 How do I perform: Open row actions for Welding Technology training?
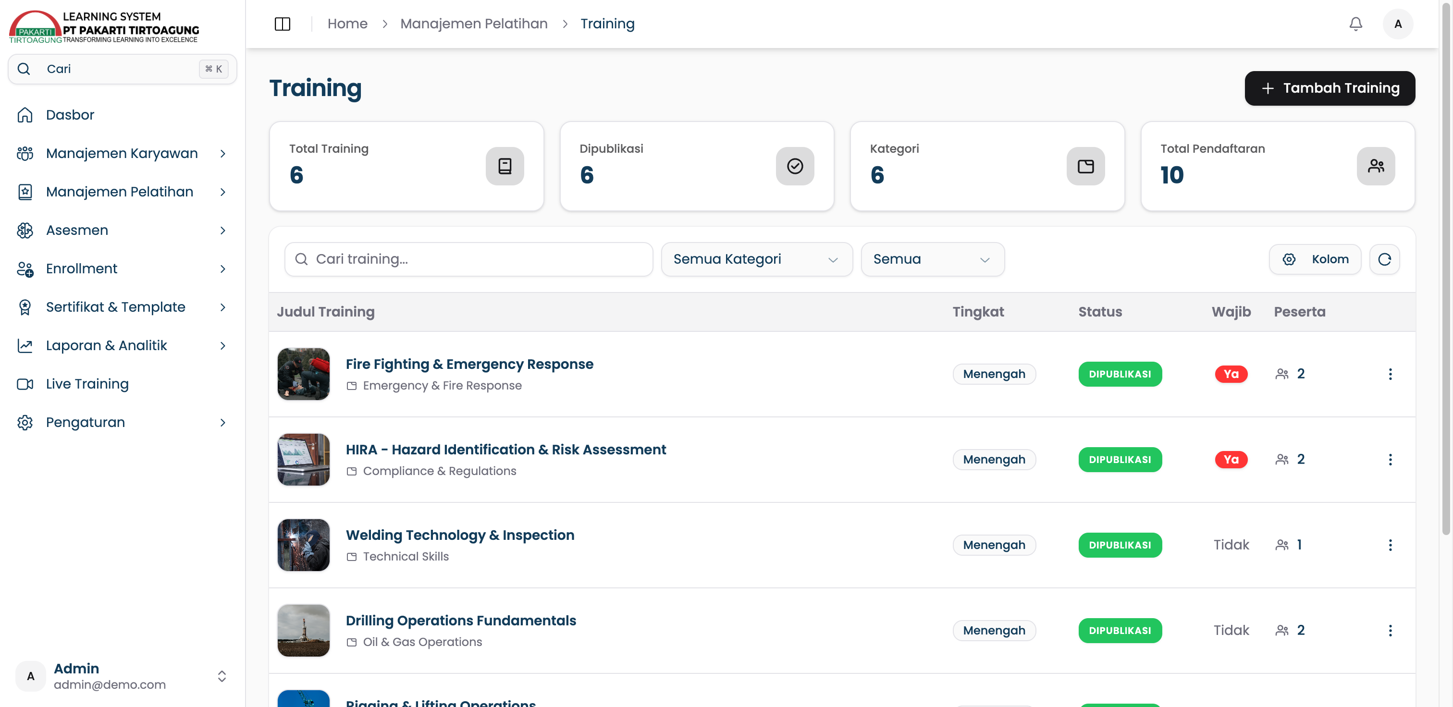point(1390,545)
